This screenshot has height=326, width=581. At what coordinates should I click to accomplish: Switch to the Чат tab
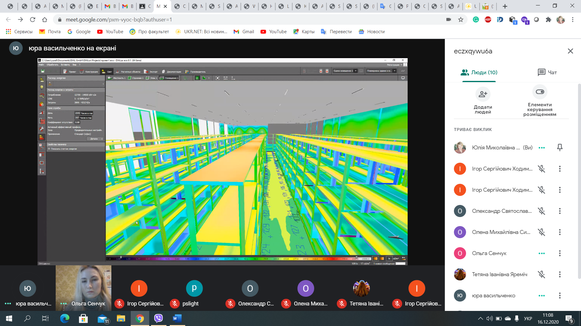click(x=547, y=72)
